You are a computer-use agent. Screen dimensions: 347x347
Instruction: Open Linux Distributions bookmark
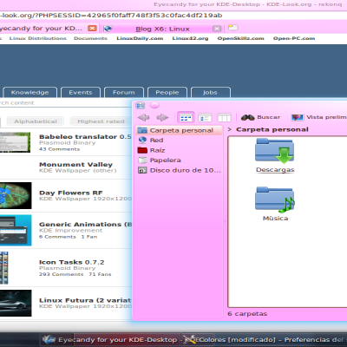click(x=38, y=38)
